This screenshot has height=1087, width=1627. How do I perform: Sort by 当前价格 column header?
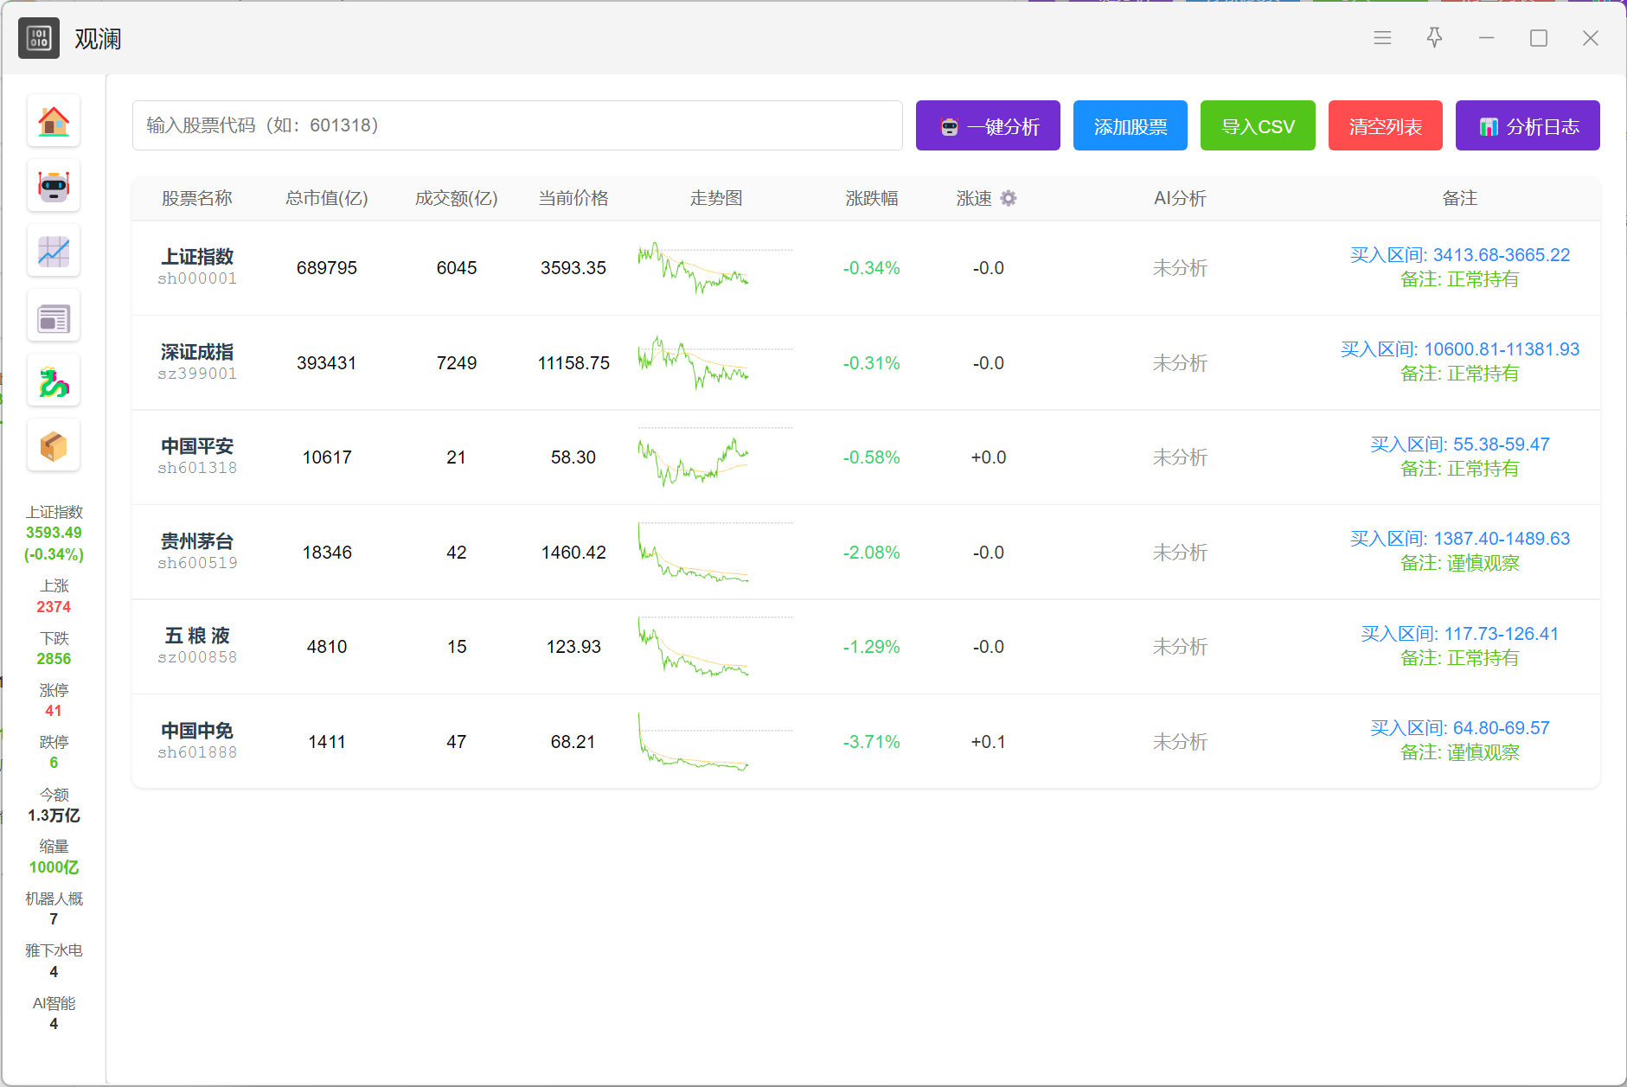click(573, 198)
